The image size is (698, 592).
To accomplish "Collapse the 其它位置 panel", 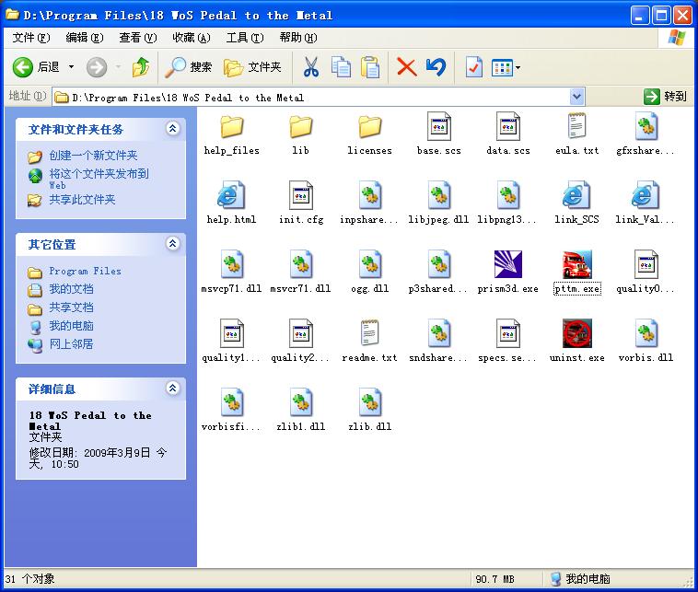I will pos(172,244).
